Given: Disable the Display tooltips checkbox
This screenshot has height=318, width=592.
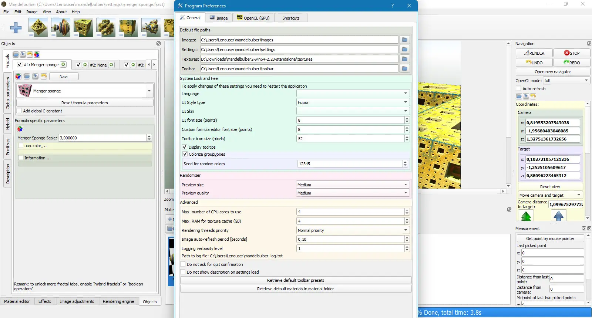Looking at the screenshot, I should click(185, 147).
